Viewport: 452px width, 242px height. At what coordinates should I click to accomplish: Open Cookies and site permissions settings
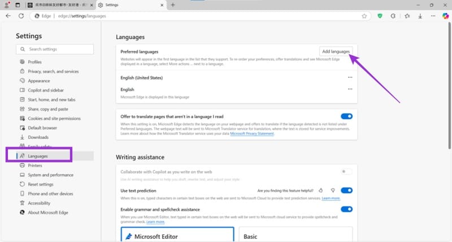(x=54, y=118)
